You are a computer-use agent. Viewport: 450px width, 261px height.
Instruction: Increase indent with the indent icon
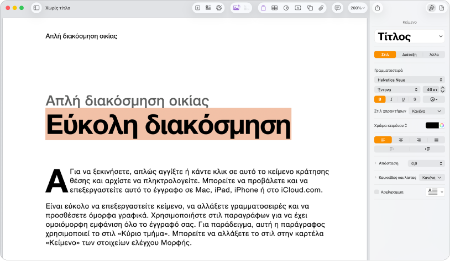[427, 149]
